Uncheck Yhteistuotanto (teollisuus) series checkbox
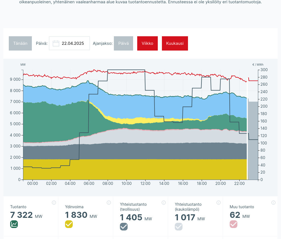This screenshot has height=239, width=281. (124, 227)
